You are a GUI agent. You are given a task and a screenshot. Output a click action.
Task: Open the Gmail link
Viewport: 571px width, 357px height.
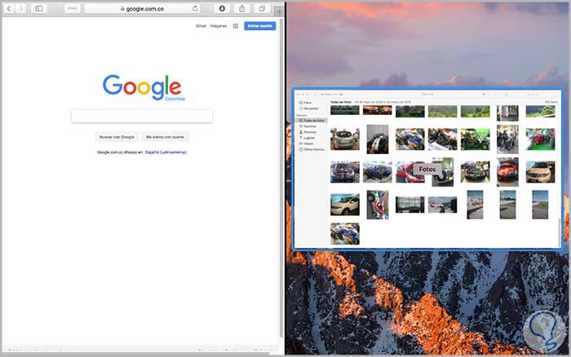[x=201, y=26]
